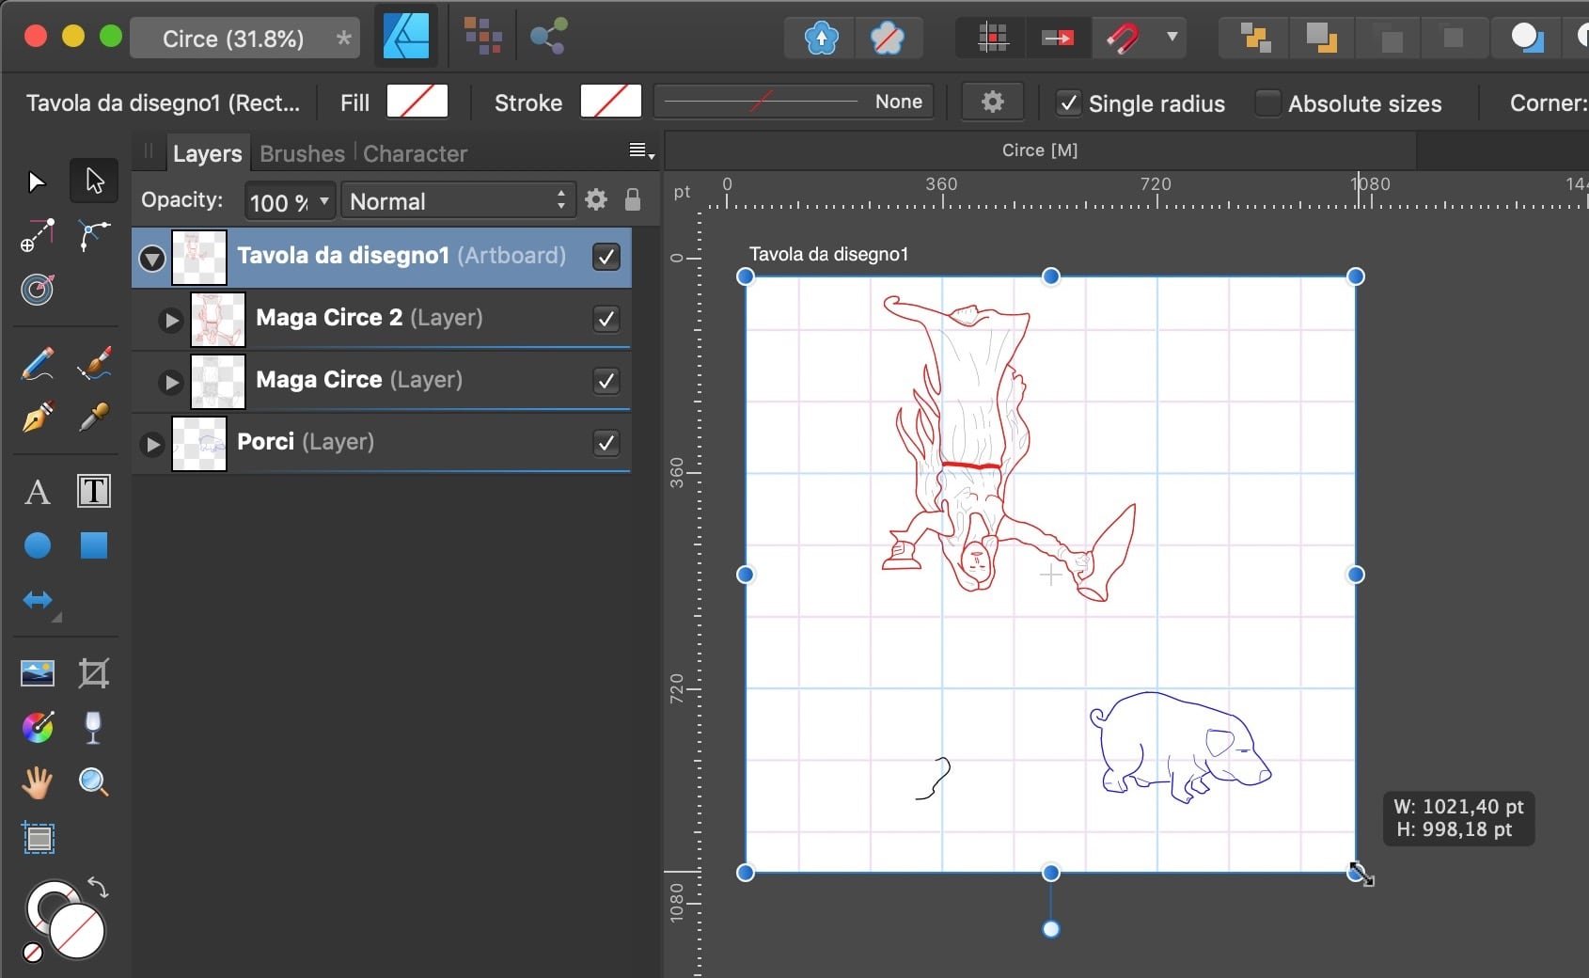Image resolution: width=1589 pixels, height=978 pixels.
Task: Select the Vector Brush tool
Action: click(x=94, y=363)
